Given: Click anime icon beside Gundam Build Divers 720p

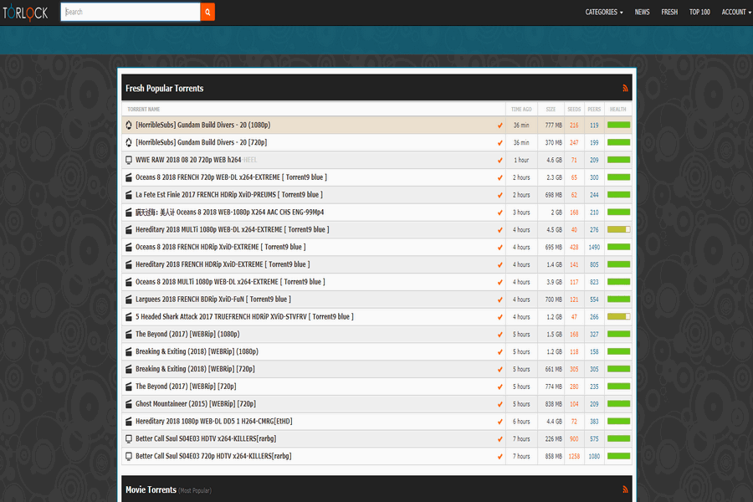Looking at the screenshot, I should click(129, 142).
